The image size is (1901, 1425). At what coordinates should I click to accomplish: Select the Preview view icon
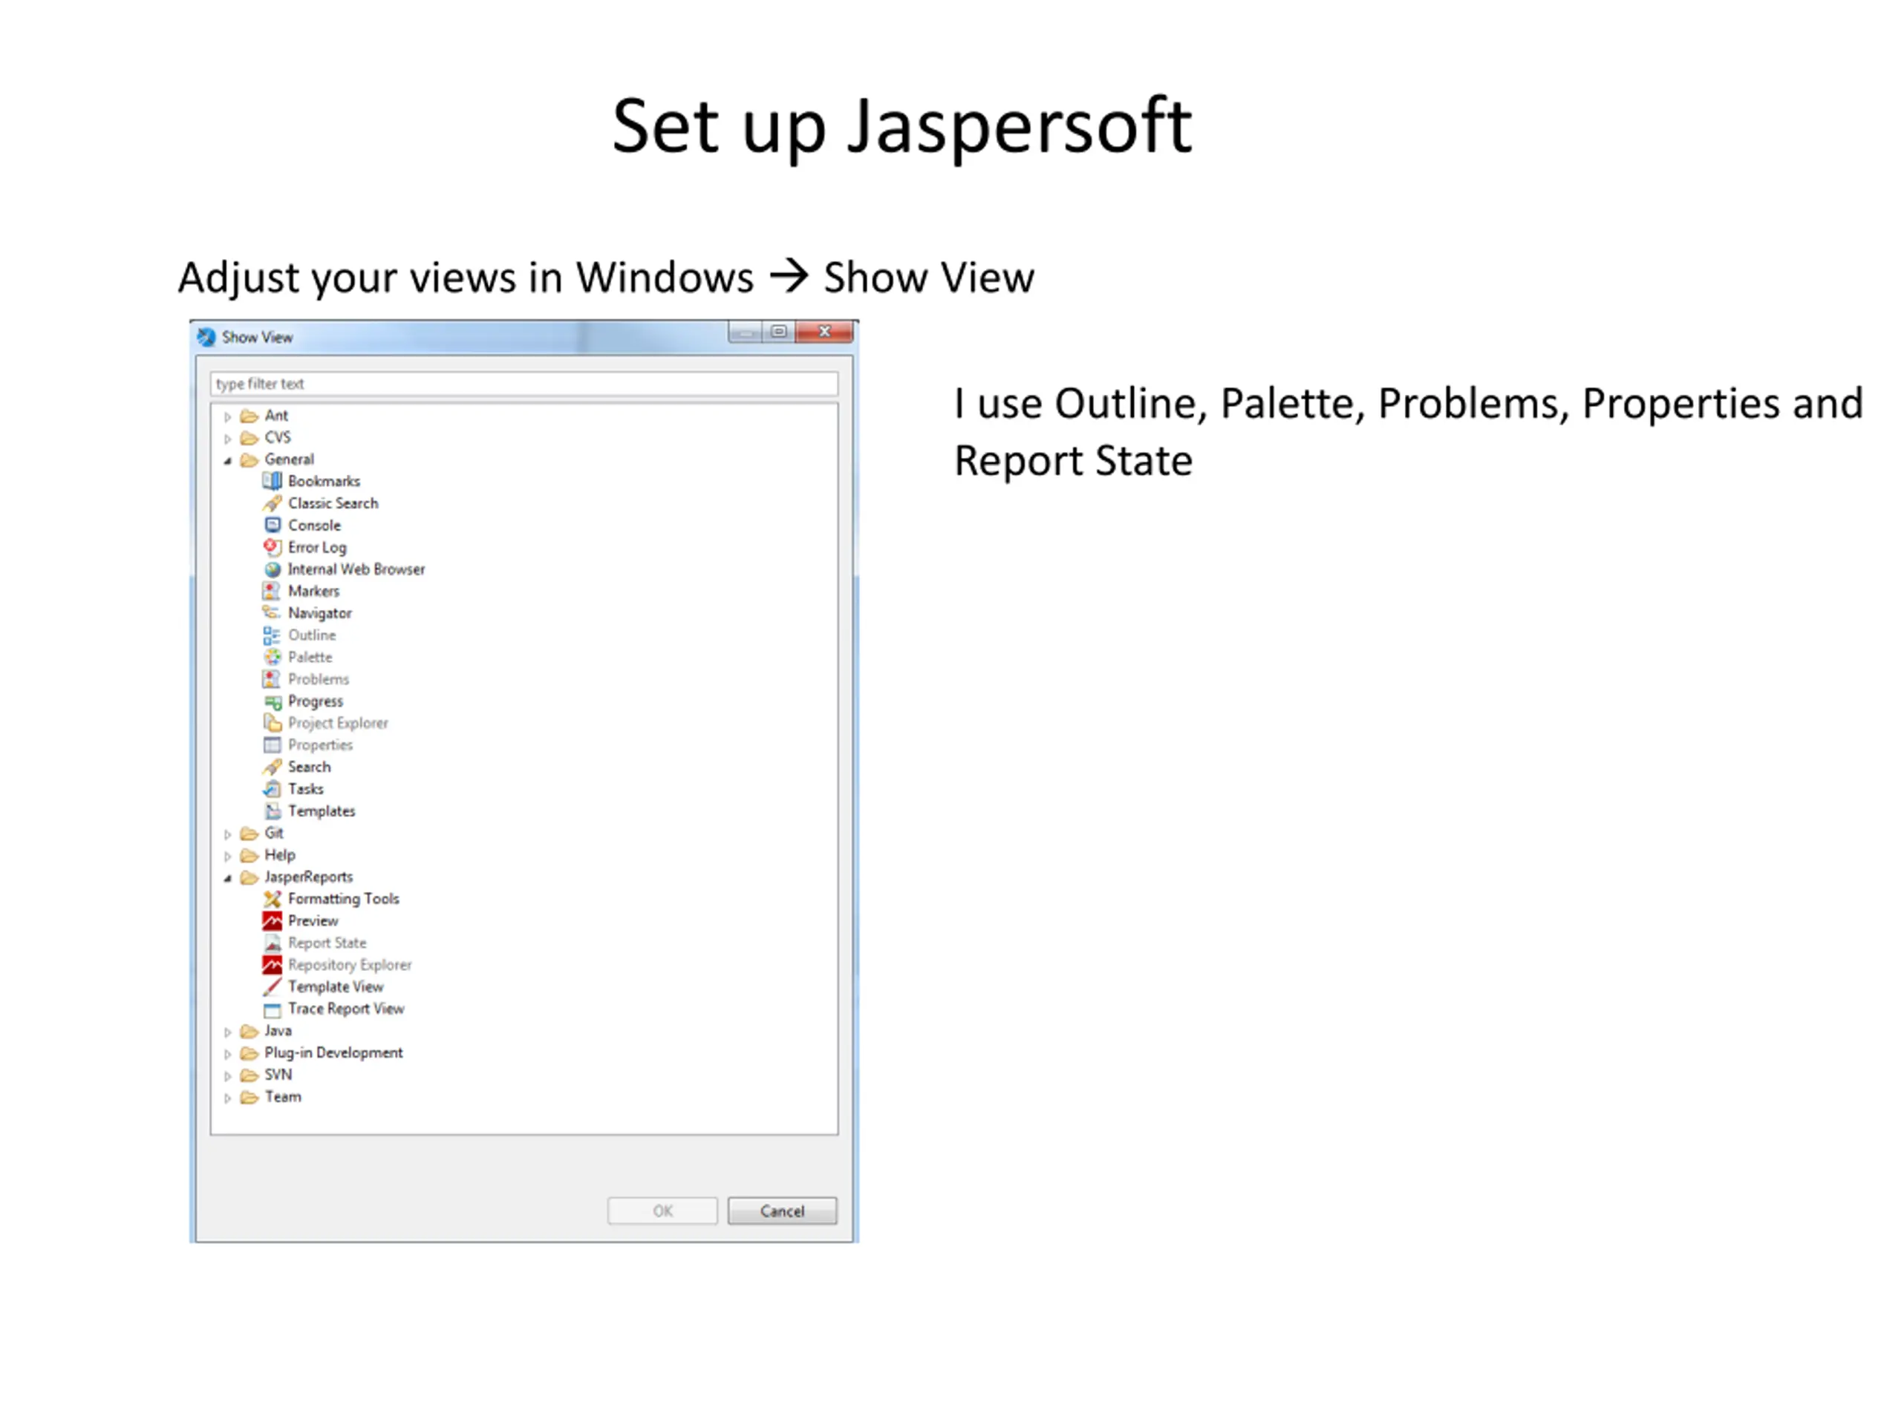pos(273,921)
